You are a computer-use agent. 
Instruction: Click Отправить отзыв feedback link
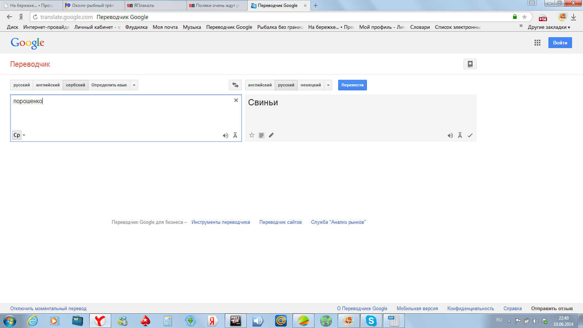coord(552,309)
